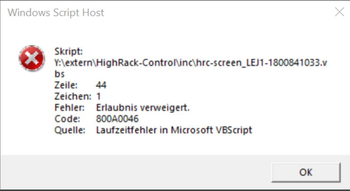Click the Code: label
350x191 pixels.
[67, 119]
